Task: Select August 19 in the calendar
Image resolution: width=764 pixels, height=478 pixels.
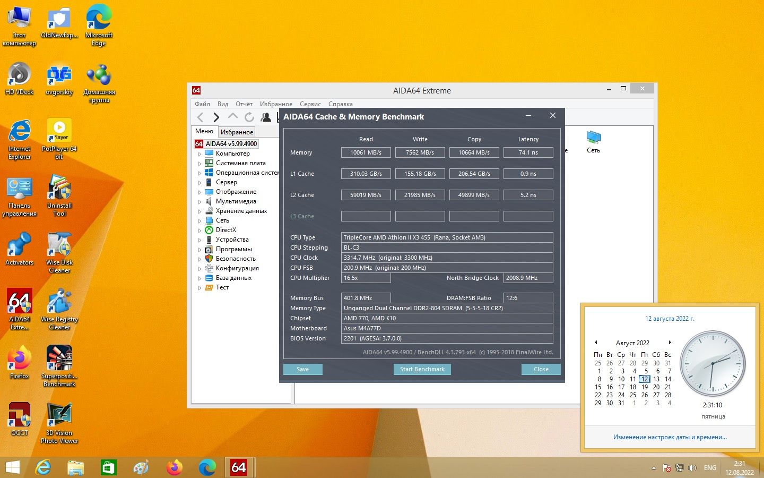Action: (x=645, y=387)
